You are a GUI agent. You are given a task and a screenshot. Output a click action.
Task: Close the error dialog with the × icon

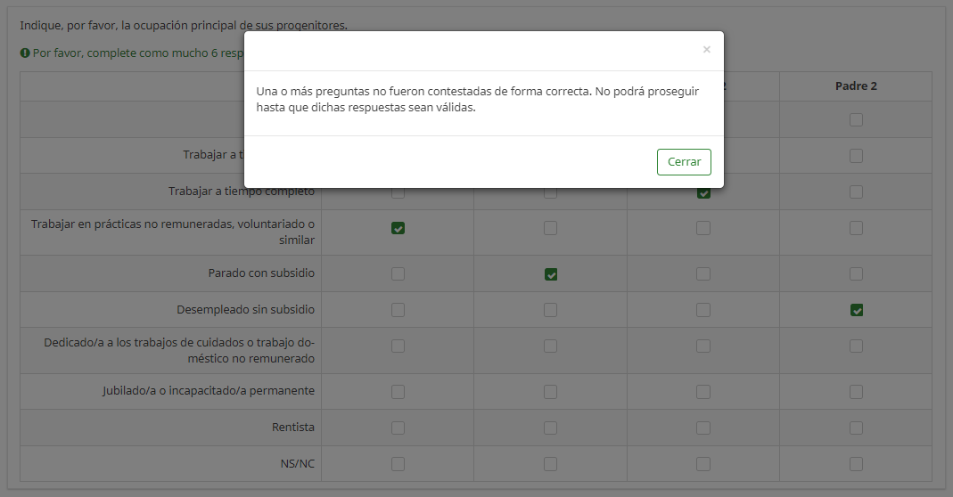point(706,50)
